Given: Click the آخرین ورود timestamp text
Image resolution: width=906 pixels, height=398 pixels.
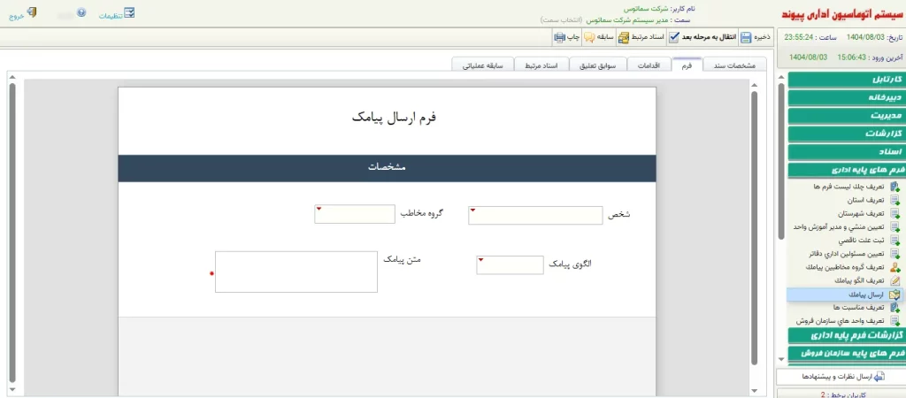Looking at the screenshot, I should [x=845, y=57].
